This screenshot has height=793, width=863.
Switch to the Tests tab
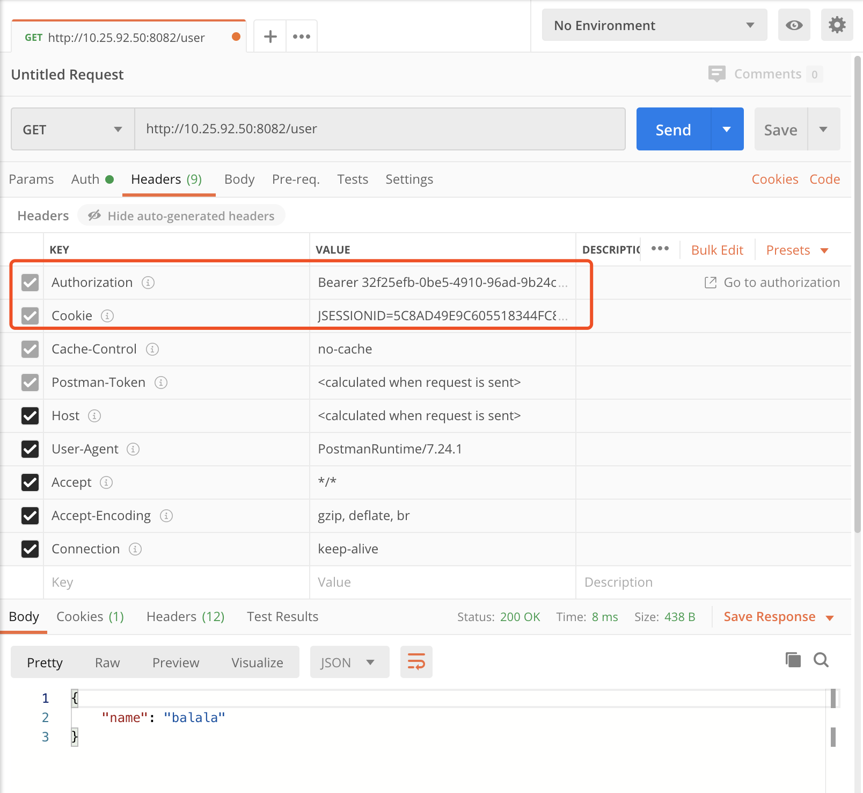[x=353, y=179]
